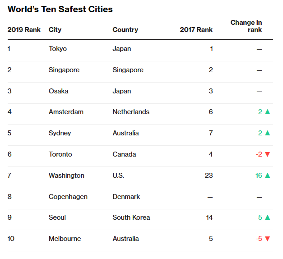
Task: Click the green up arrow in Washington row
Action: pyautogui.click(x=267, y=176)
